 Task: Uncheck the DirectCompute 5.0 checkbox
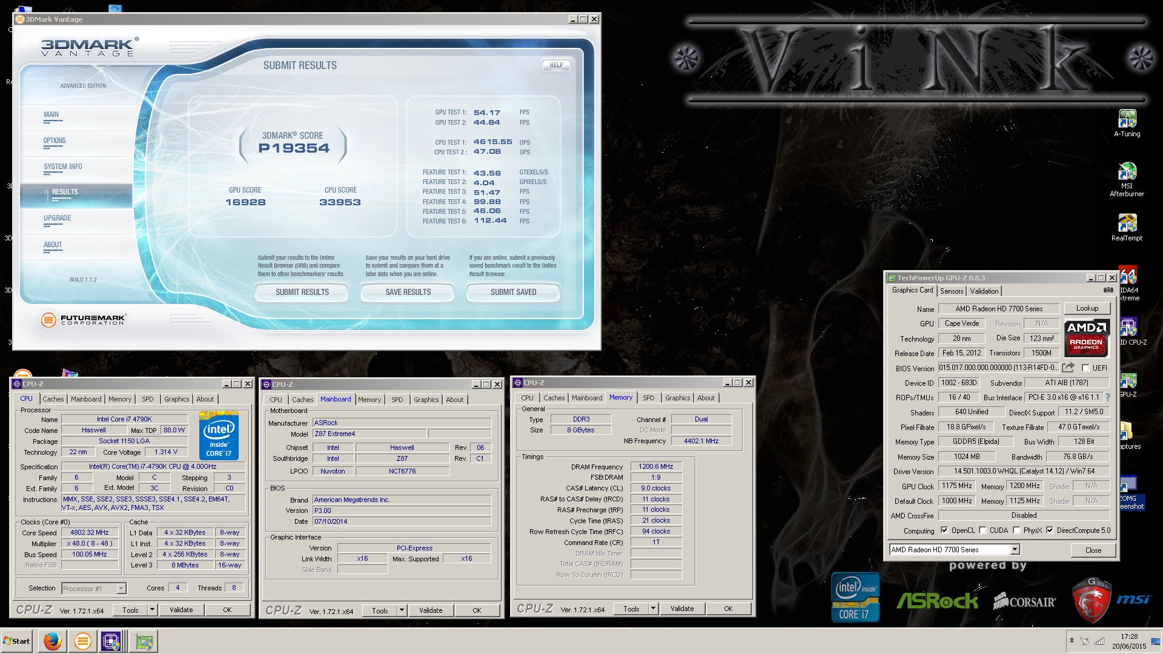[x=1050, y=530]
